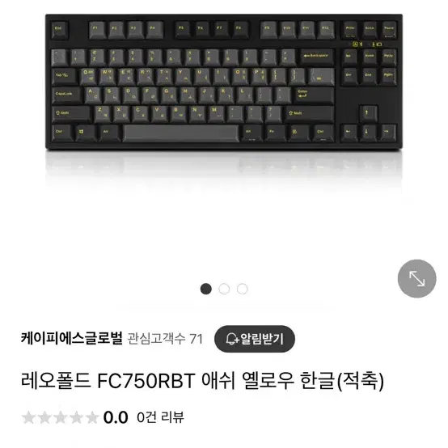Select the first active carousel dot
Screen dimensions: 448x448
[x=206, y=289]
